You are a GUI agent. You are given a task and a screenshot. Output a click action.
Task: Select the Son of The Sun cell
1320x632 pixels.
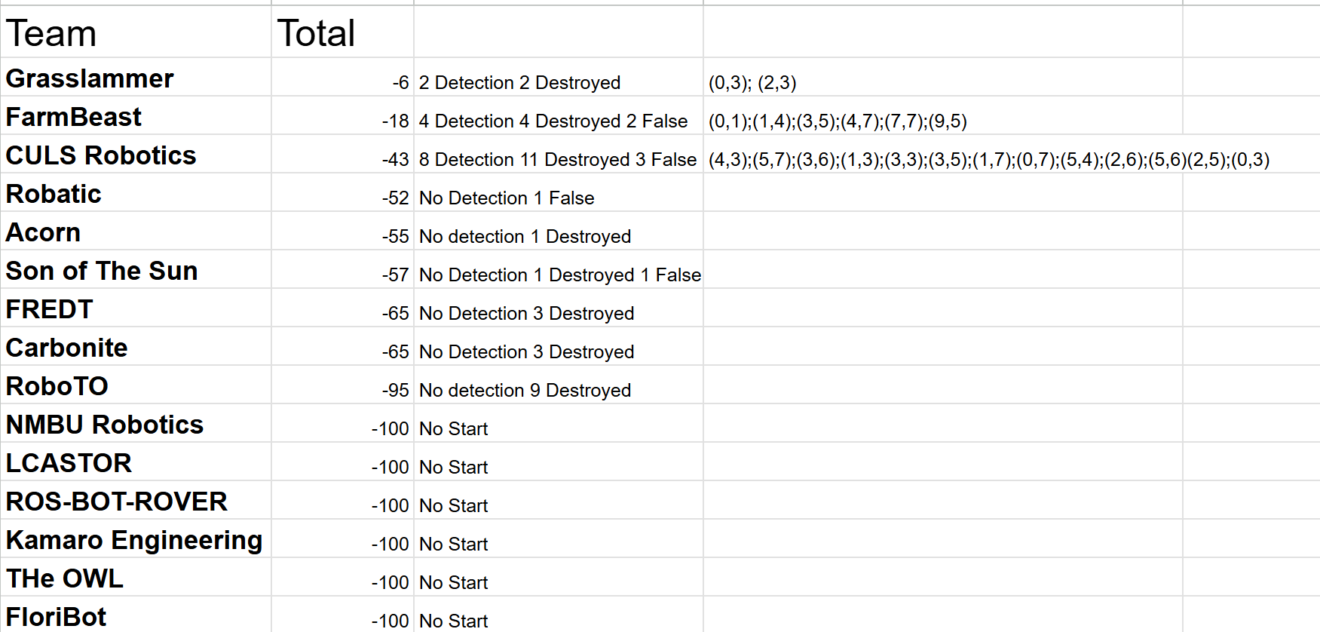pyautogui.click(x=136, y=269)
